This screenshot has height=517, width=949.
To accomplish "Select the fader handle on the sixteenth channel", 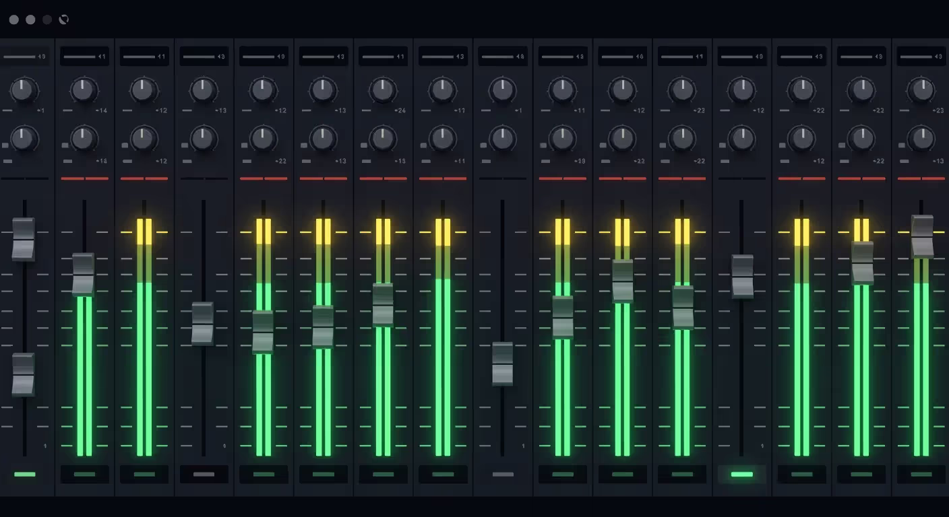I will click(922, 236).
